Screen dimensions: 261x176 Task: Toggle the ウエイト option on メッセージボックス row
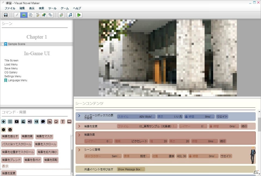pos(222,117)
